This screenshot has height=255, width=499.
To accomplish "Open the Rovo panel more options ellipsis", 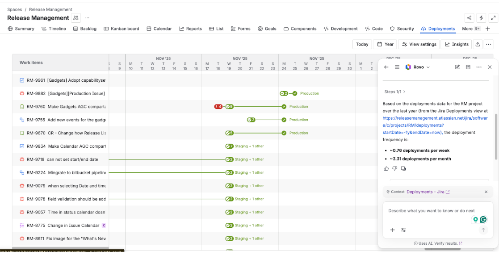I will tap(478, 67).
